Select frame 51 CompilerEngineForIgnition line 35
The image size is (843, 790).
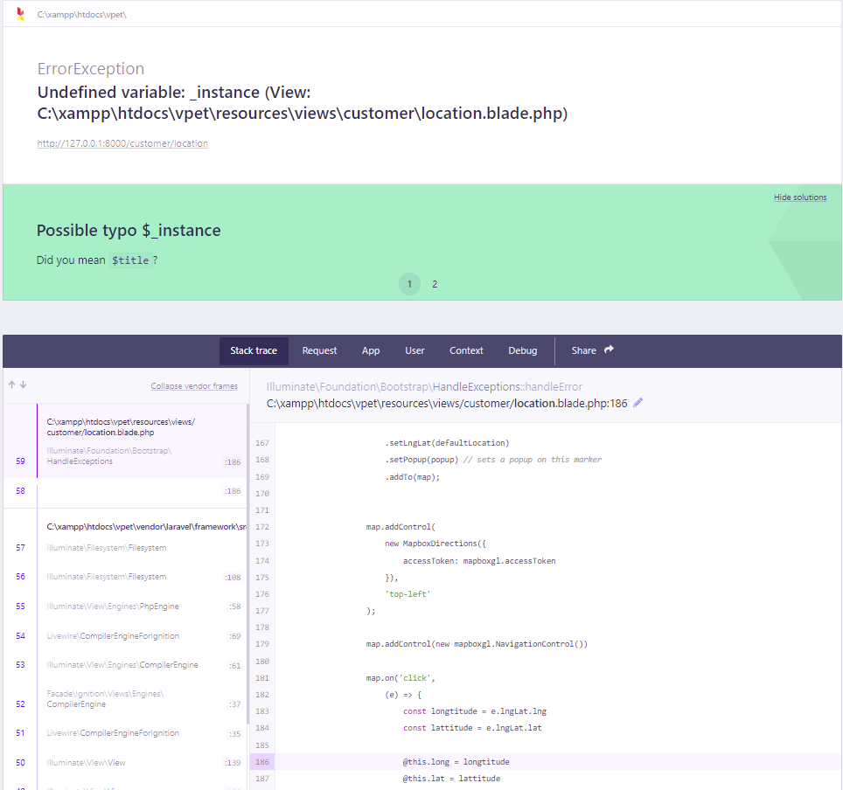coord(125,733)
